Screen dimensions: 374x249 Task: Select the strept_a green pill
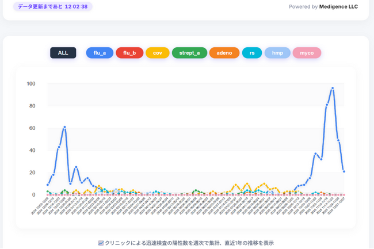click(189, 53)
